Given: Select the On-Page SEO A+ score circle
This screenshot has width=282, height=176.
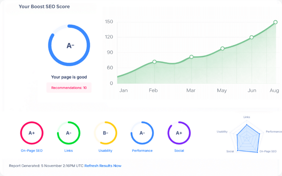Looking at the screenshot, I should pos(32,133).
